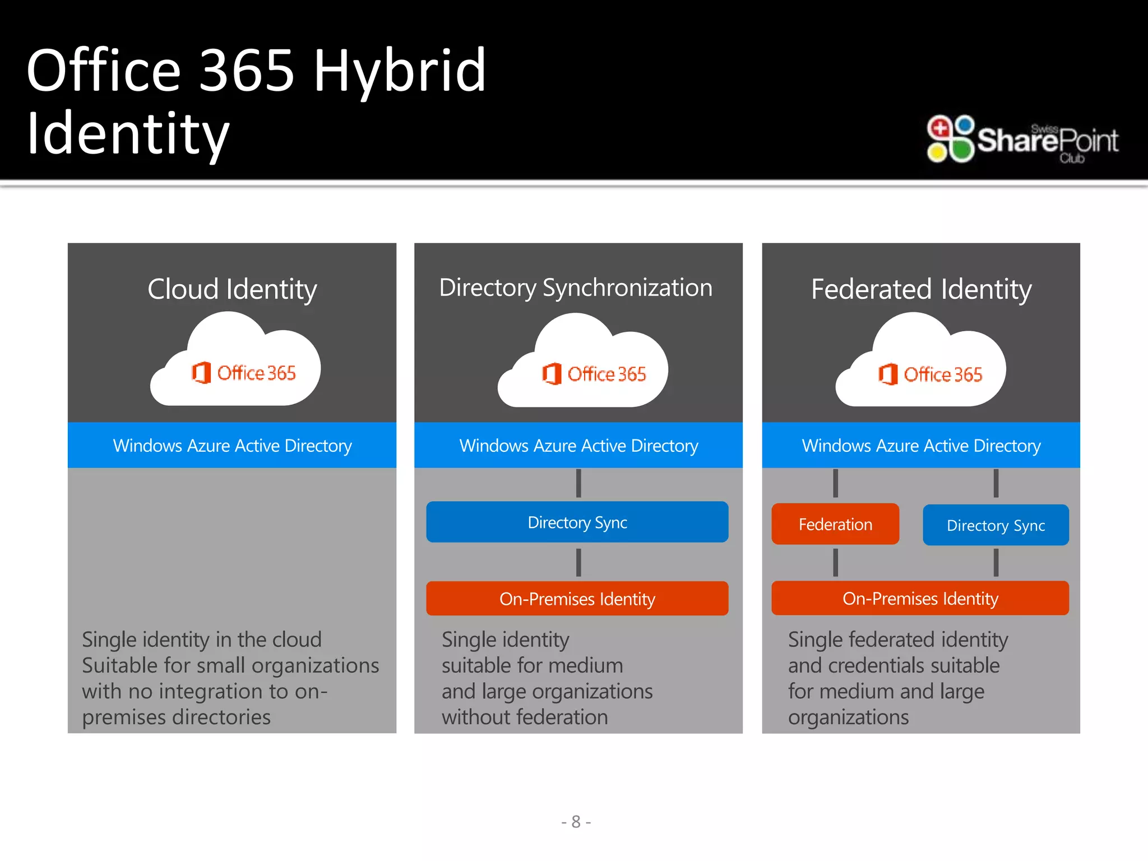Click Windows Azure Active Directory bar in Federated Identity
1148x861 pixels.
(x=921, y=445)
